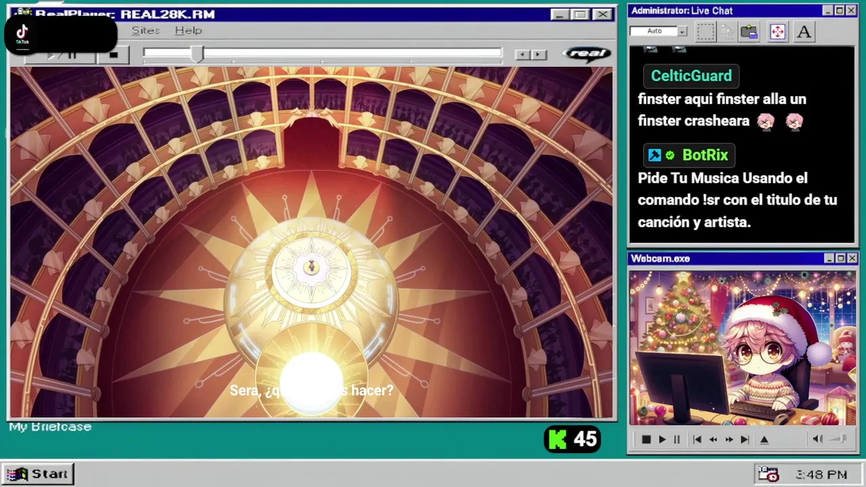Minimize the Live Chat window

click(827, 11)
